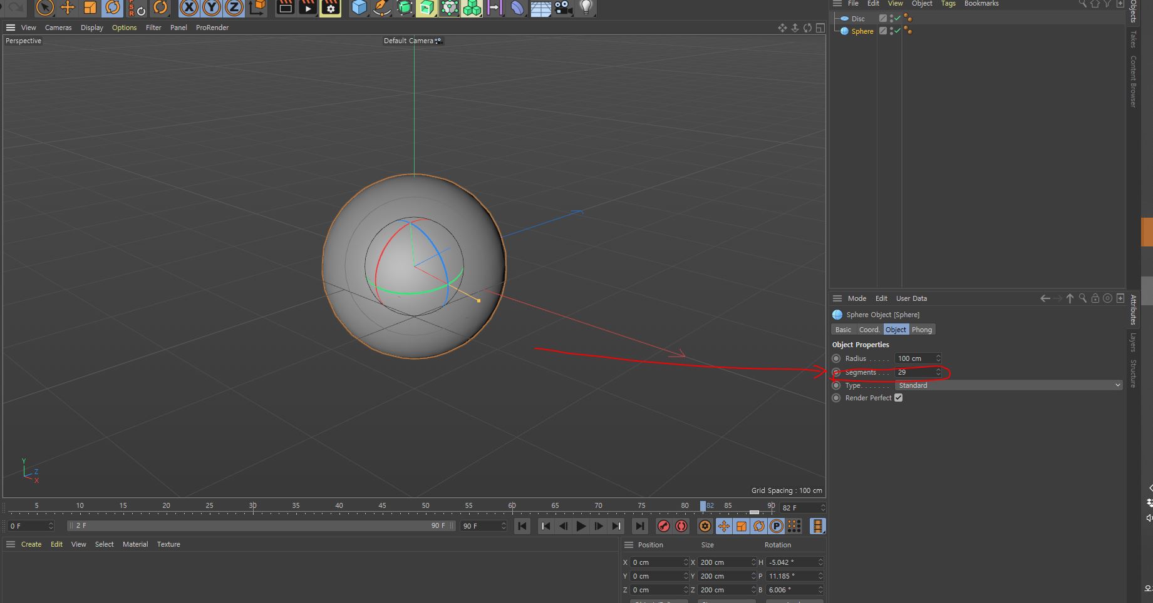
Task: Select the Move tool in top toolbar
Action: click(67, 8)
